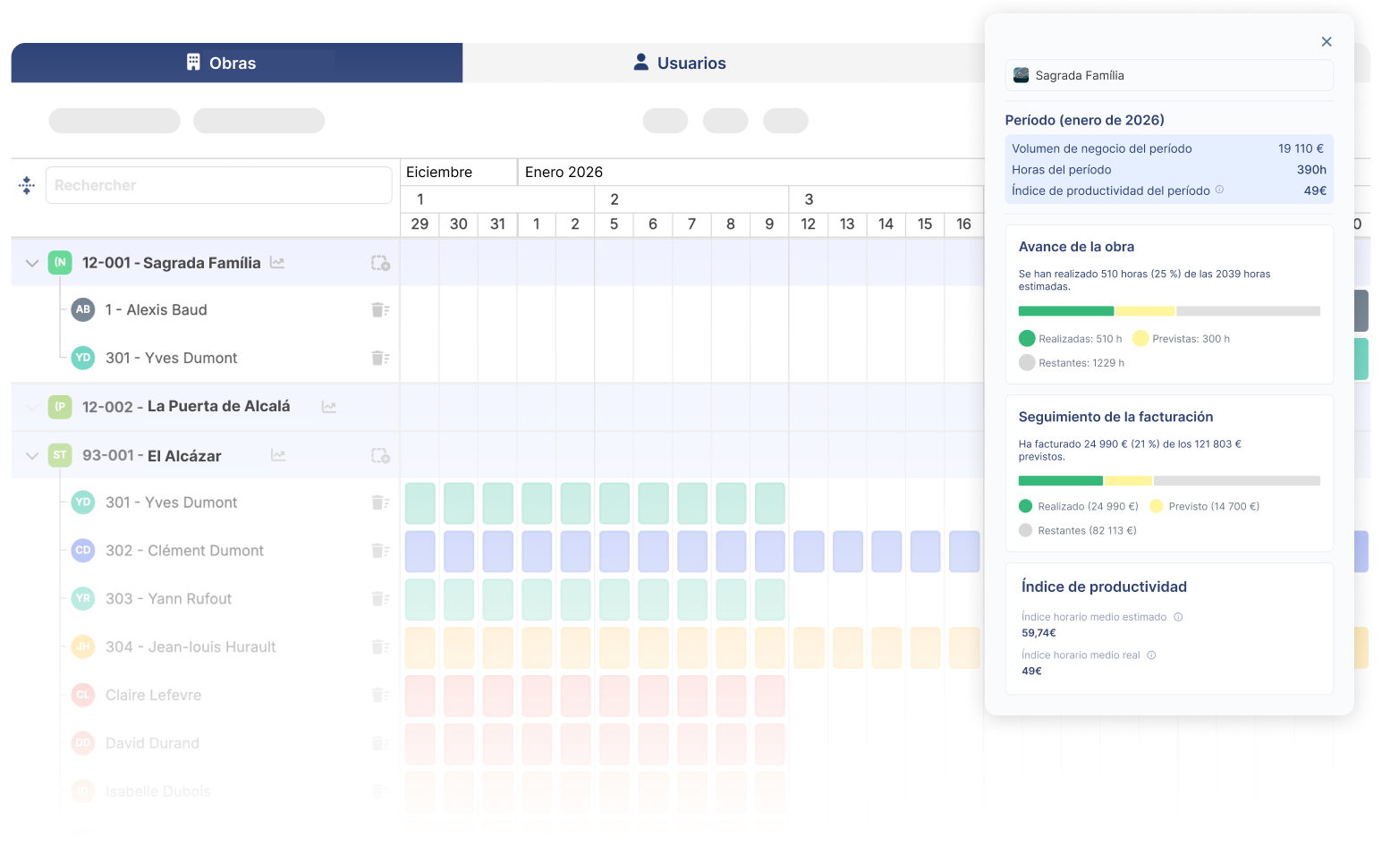This screenshot has width=1382, height=845.
Task: Click add-assignment icon on El Alcázar row
Action: [x=380, y=456]
